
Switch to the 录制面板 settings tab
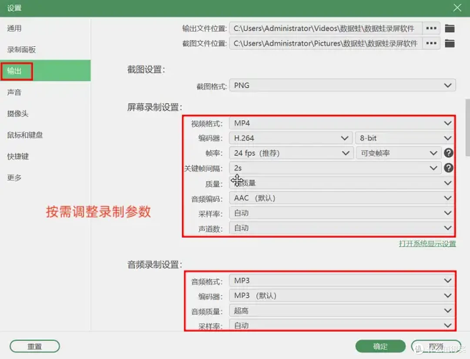(x=45, y=50)
